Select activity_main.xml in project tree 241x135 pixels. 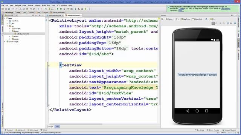23,34
